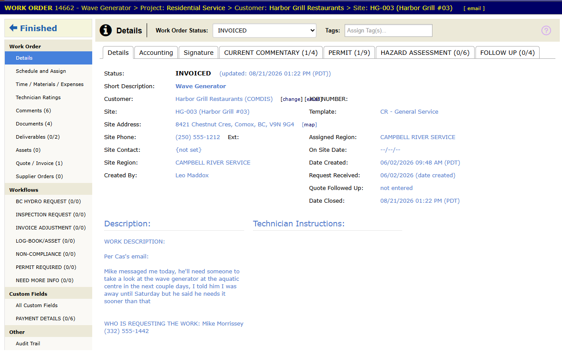Open the Signature tab
562x351 pixels.
point(198,53)
